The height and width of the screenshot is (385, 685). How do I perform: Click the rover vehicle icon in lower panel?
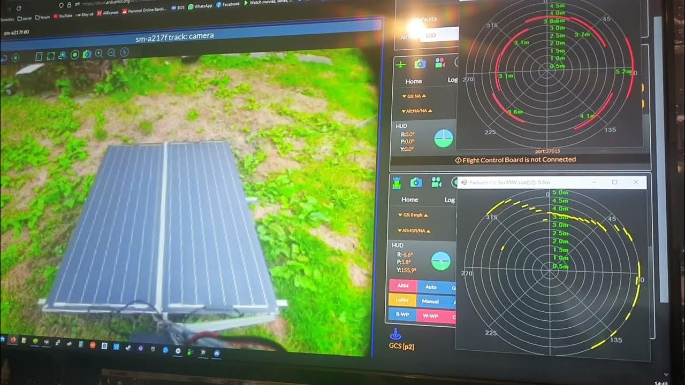click(x=397, y=183)
